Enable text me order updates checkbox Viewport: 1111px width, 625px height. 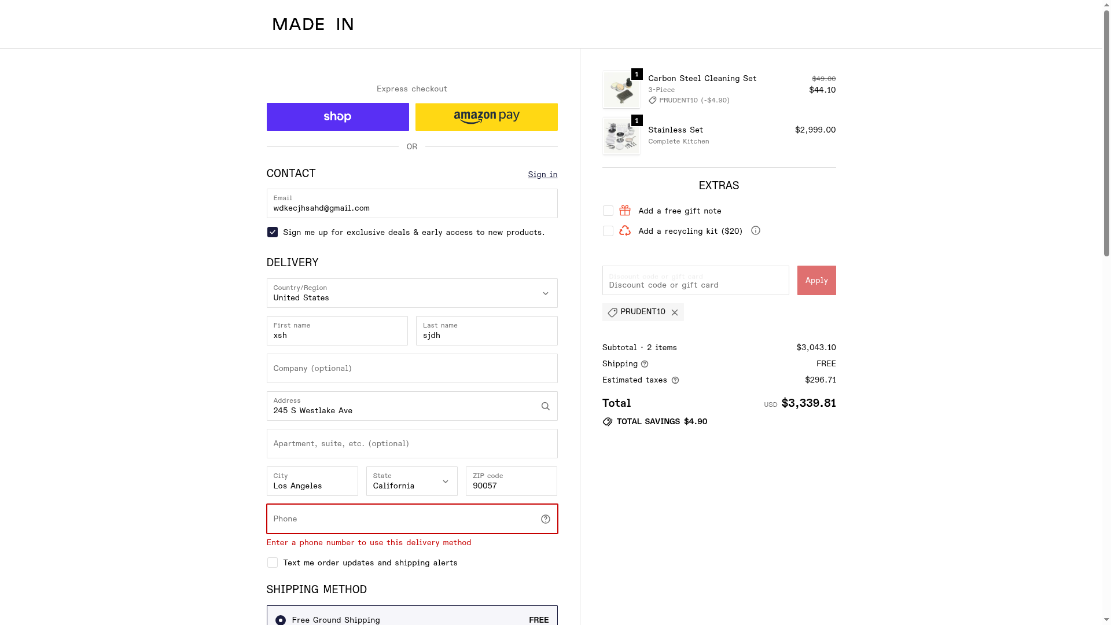coord(273,562)
